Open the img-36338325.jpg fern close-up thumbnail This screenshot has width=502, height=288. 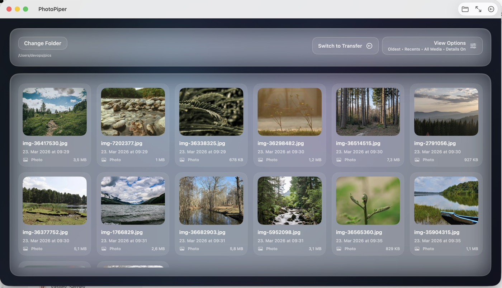[x=211, y=112]
